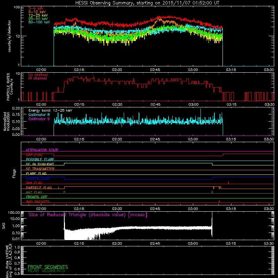Screen dimensions: 278x278
Task: Select the SC_IN_SUNLIGHT flag label
Action: [x=40, y=164]
